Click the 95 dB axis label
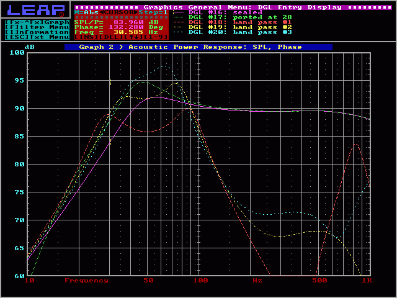 (x=20, y=81)
